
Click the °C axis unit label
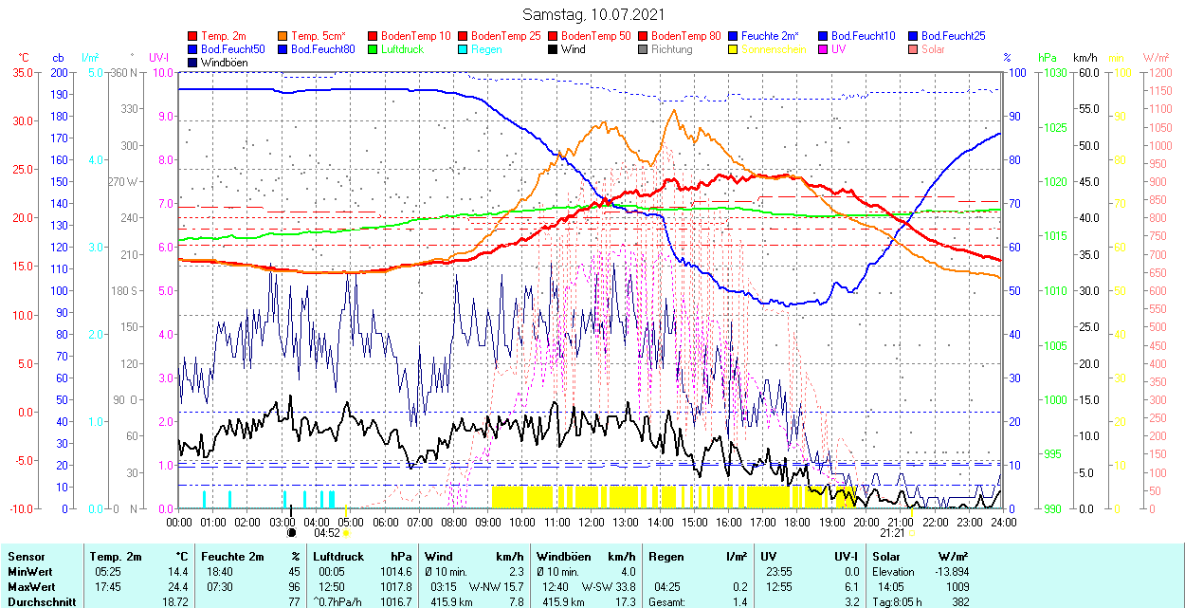tap(24, 58)
